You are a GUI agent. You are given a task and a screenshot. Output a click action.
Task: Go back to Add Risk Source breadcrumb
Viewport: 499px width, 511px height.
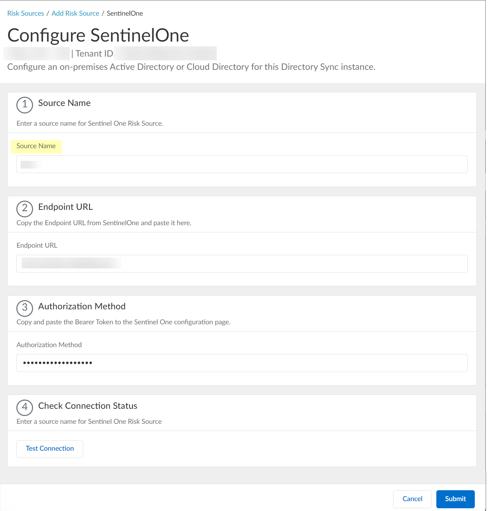click(x=75, y=13)
